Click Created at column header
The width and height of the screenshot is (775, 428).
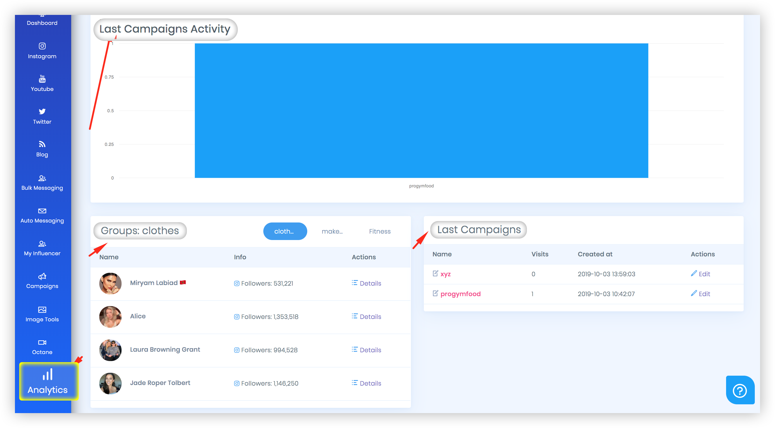(x=595, y=254)
